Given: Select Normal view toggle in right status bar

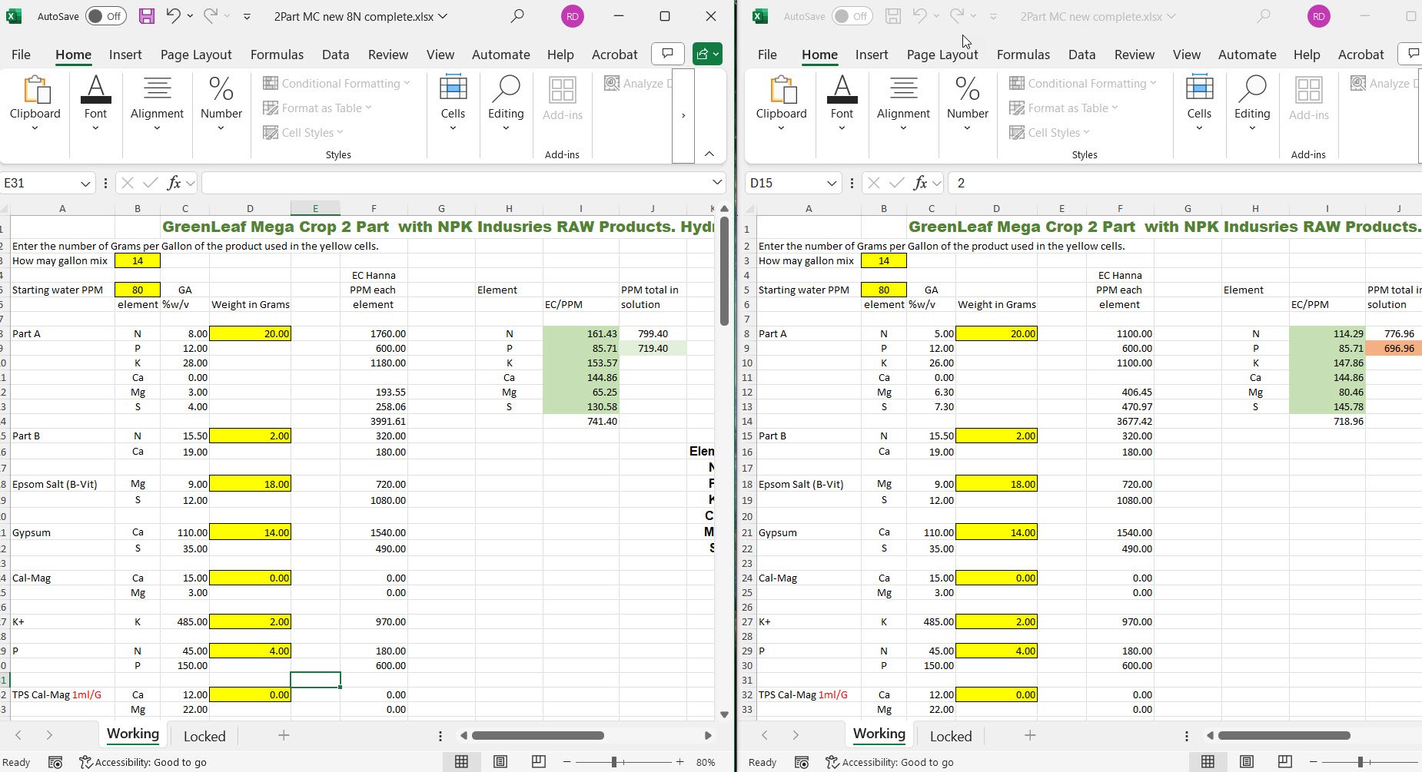Looking at the screenshot, I should [x=1208, y=762].
